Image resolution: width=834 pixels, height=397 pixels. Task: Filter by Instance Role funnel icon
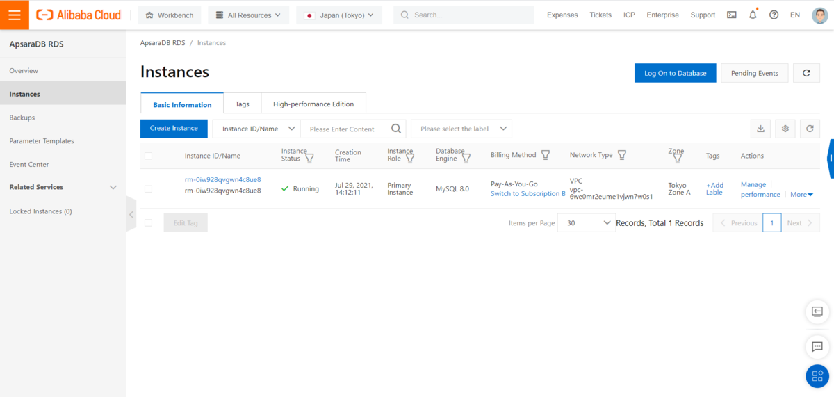pyautogui.click(x=410, y=158)
